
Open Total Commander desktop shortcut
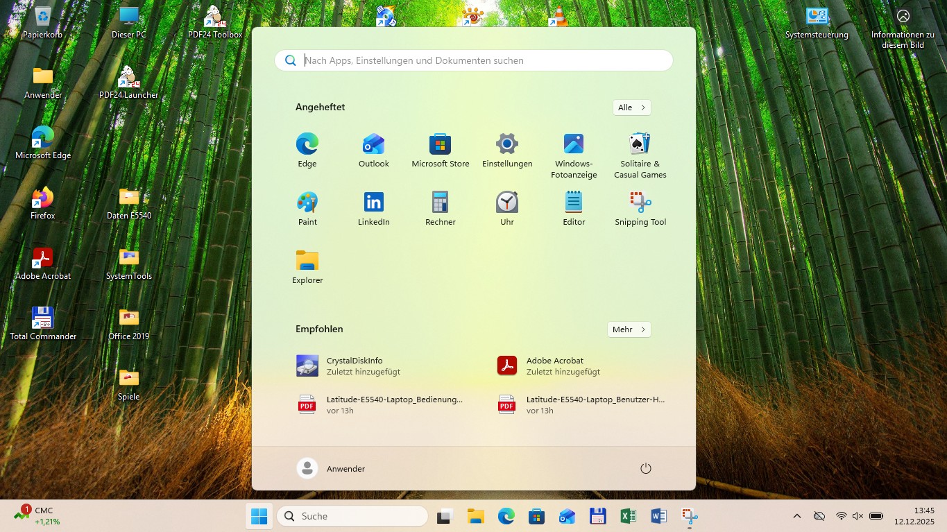43,323
